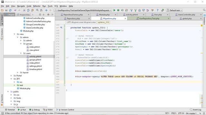
Task: Open the run configuration dropdown
Action: click(83, 10)
